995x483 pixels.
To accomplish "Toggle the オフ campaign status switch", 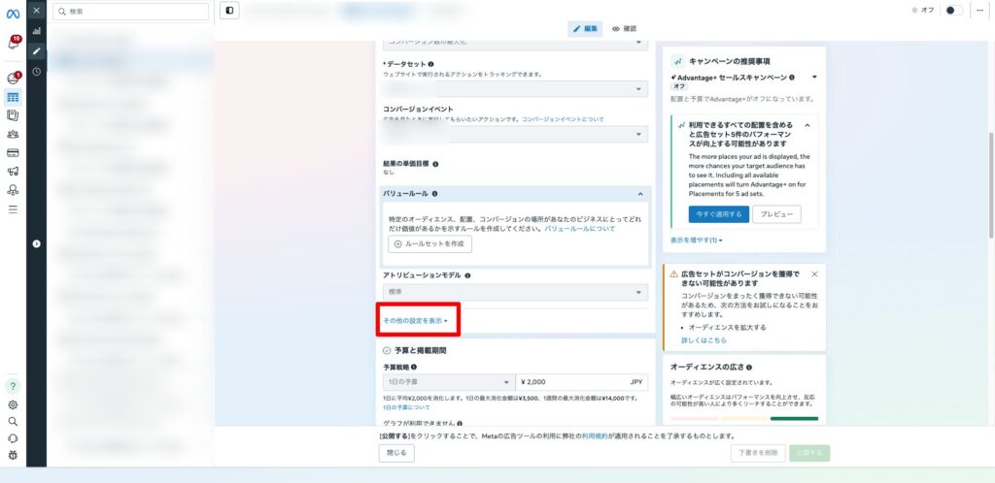I will 954,10.
